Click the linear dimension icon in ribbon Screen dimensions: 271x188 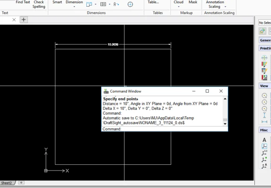point(89,4)
